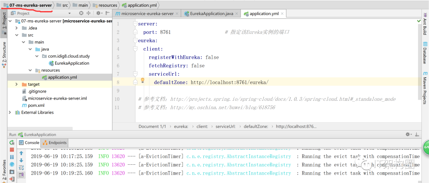Image resolution: width=429 pixels, height=183 pixels.
Task: Collapse the com.idig8.cloud.study package
Action: pyautogui.click(x=37, y=56)
